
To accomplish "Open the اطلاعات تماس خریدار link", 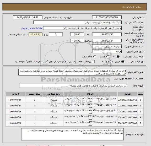I will [32, 28].
